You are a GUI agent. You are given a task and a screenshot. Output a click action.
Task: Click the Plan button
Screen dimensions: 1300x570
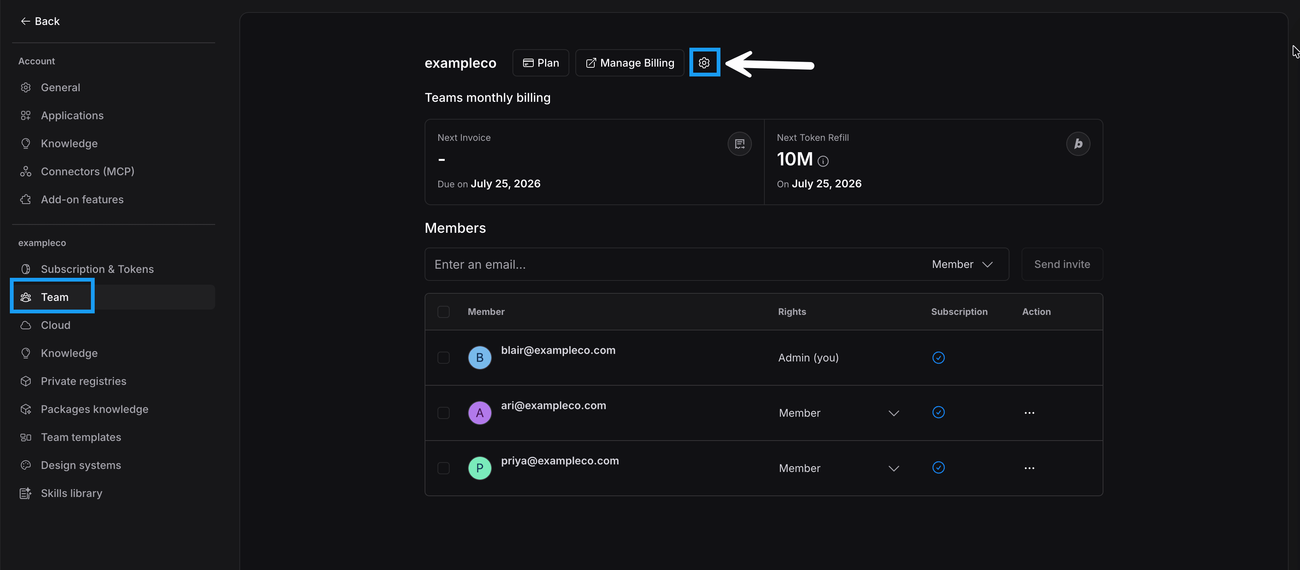(x=541, y=63)
